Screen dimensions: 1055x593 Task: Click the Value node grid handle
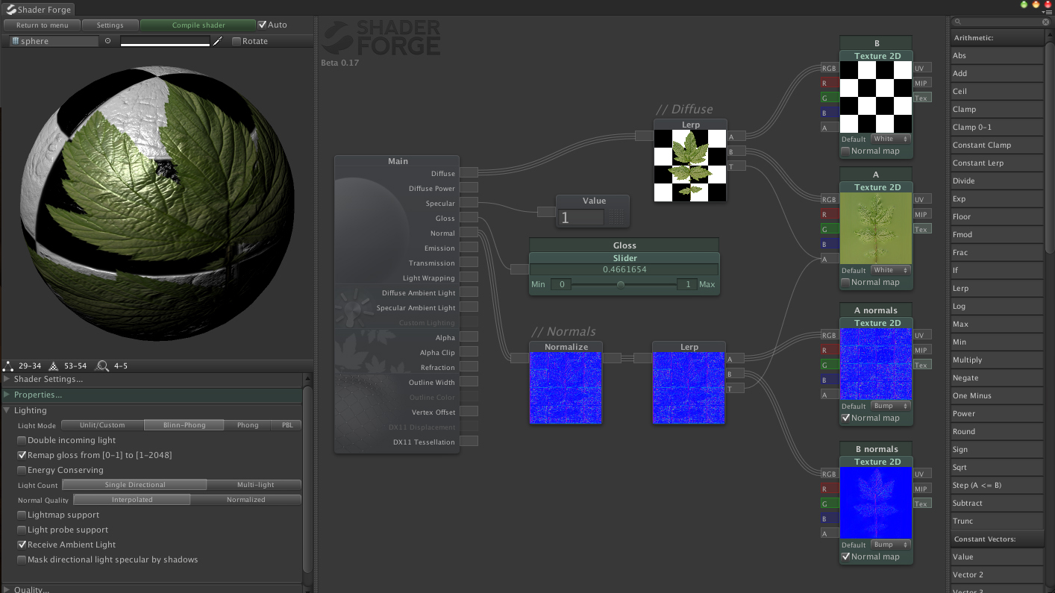click(x=616, y=217)
